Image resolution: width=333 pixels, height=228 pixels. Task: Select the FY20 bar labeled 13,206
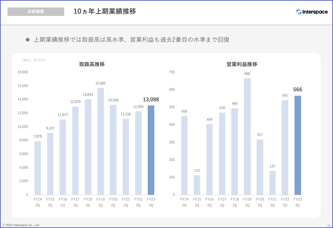click(x=113, y=150)
